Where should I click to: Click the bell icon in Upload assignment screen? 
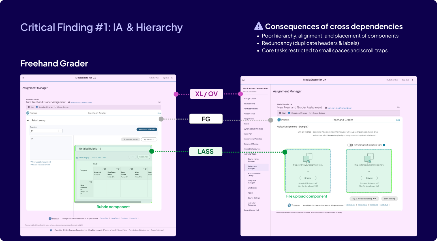[412, 80]
